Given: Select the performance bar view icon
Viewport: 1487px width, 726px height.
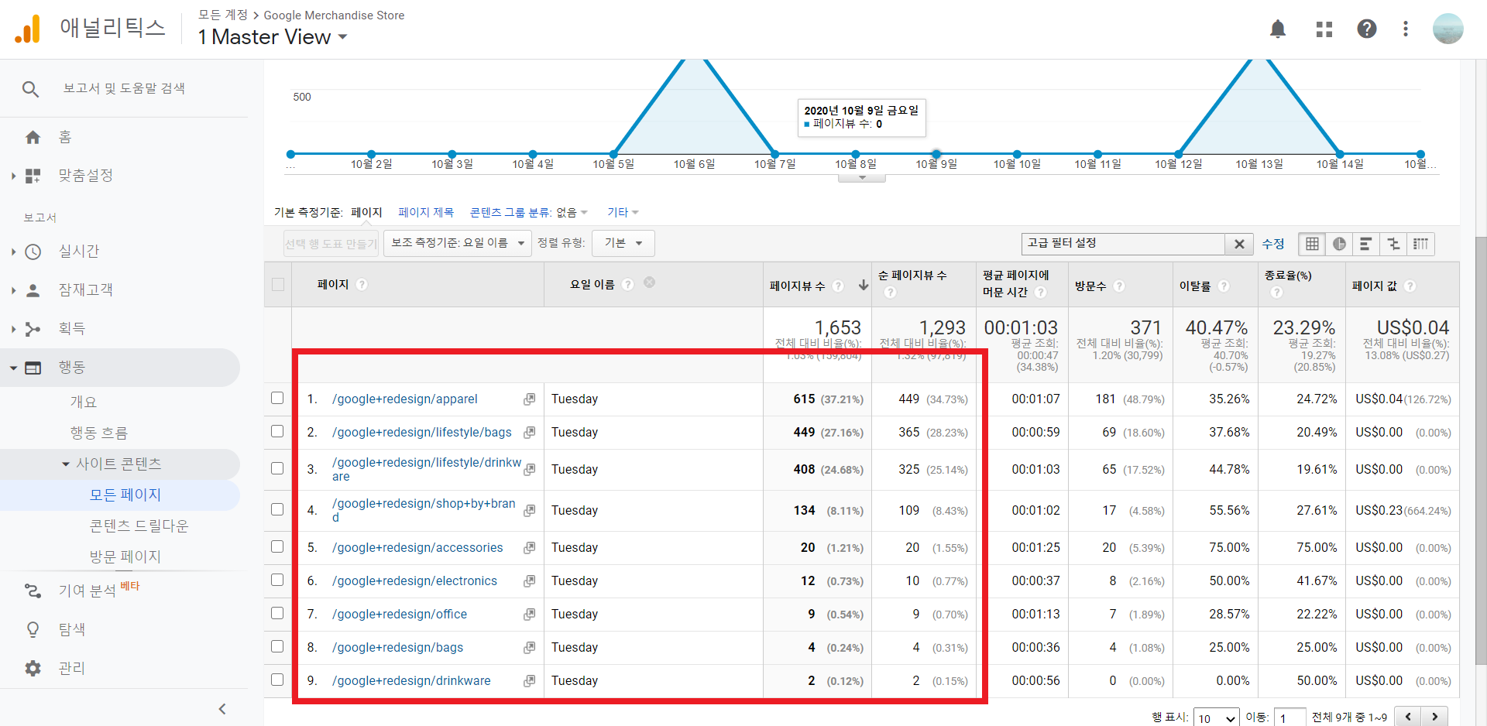Looking at the screenshot, I should (x=1366, y=244).
